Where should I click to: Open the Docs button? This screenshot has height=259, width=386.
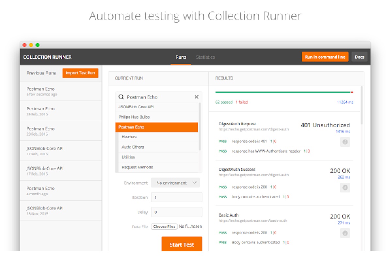(360, 57)
